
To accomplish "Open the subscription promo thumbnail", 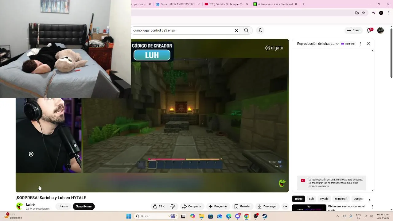I will (x=309, y=208).
